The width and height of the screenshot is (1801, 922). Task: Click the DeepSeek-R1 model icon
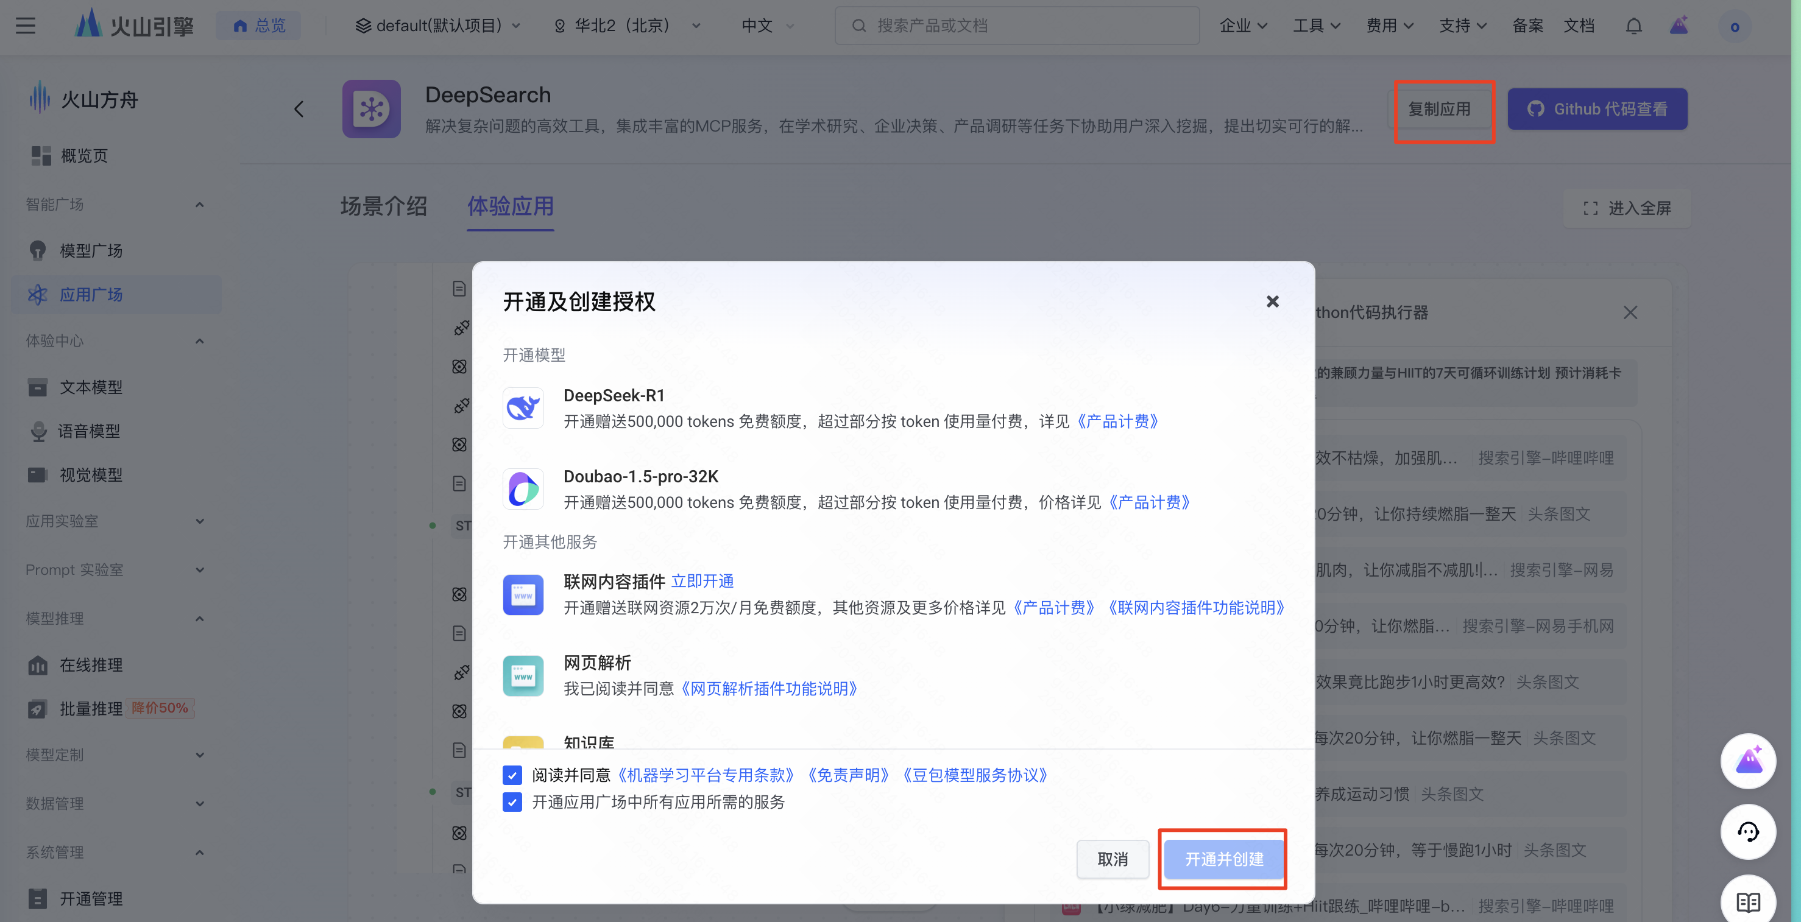[523, 407]
